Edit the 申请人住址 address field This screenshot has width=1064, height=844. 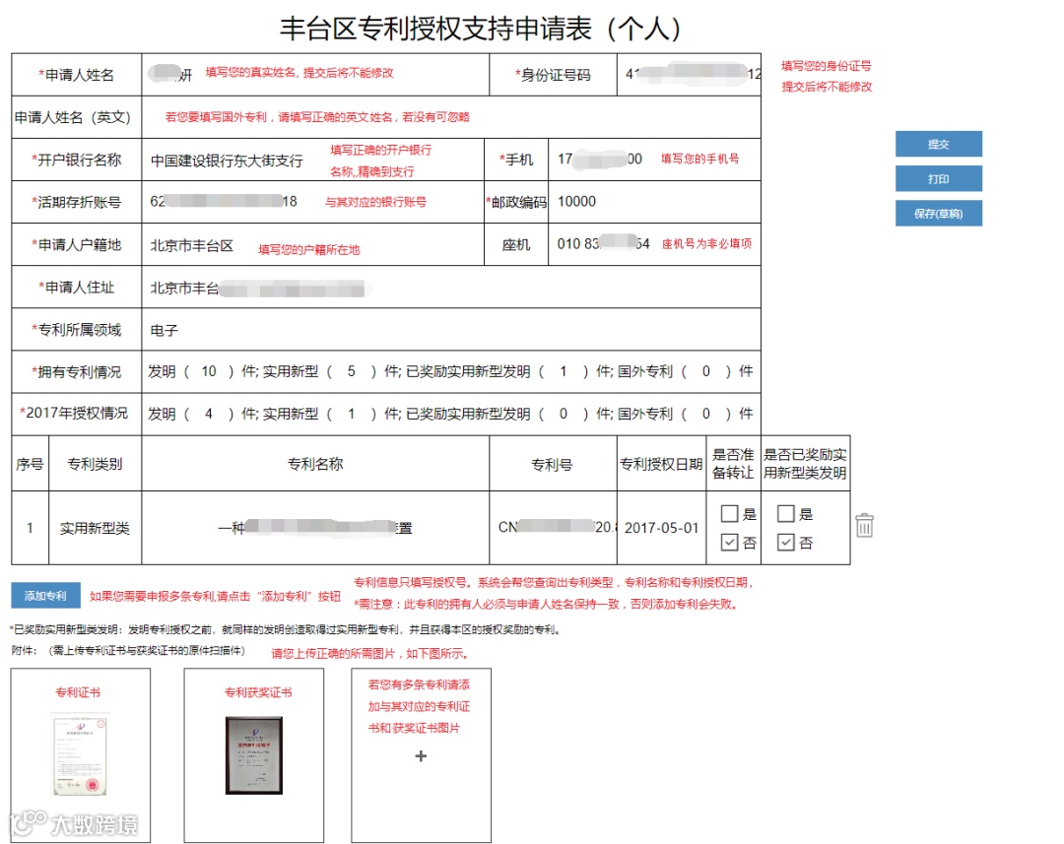451,288
